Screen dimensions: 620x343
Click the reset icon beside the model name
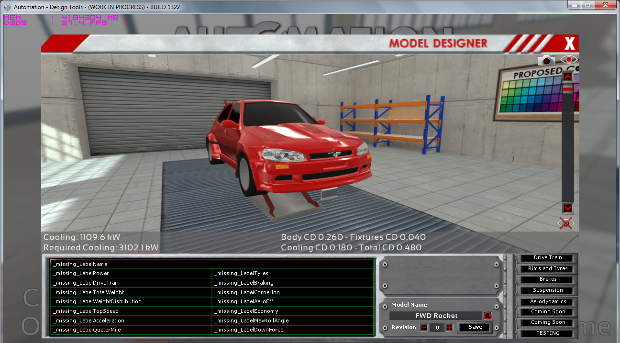click(487, 316)
